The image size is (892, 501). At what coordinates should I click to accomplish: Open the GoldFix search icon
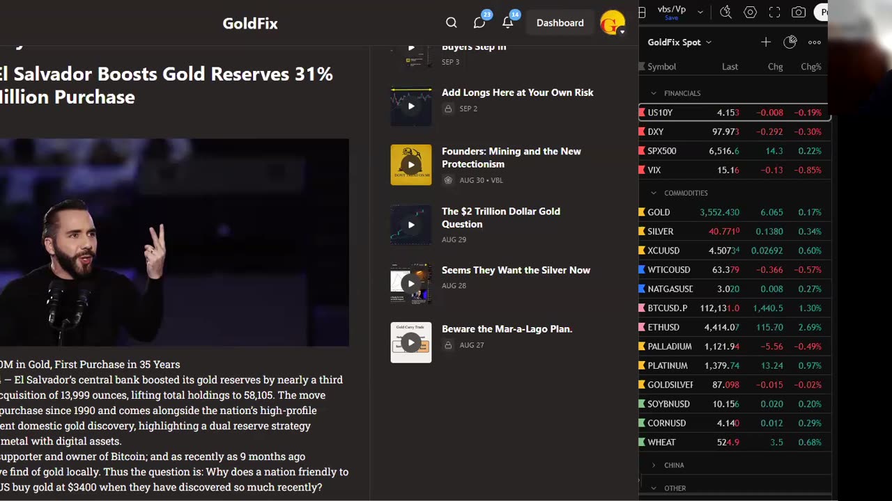pos(452,23)
